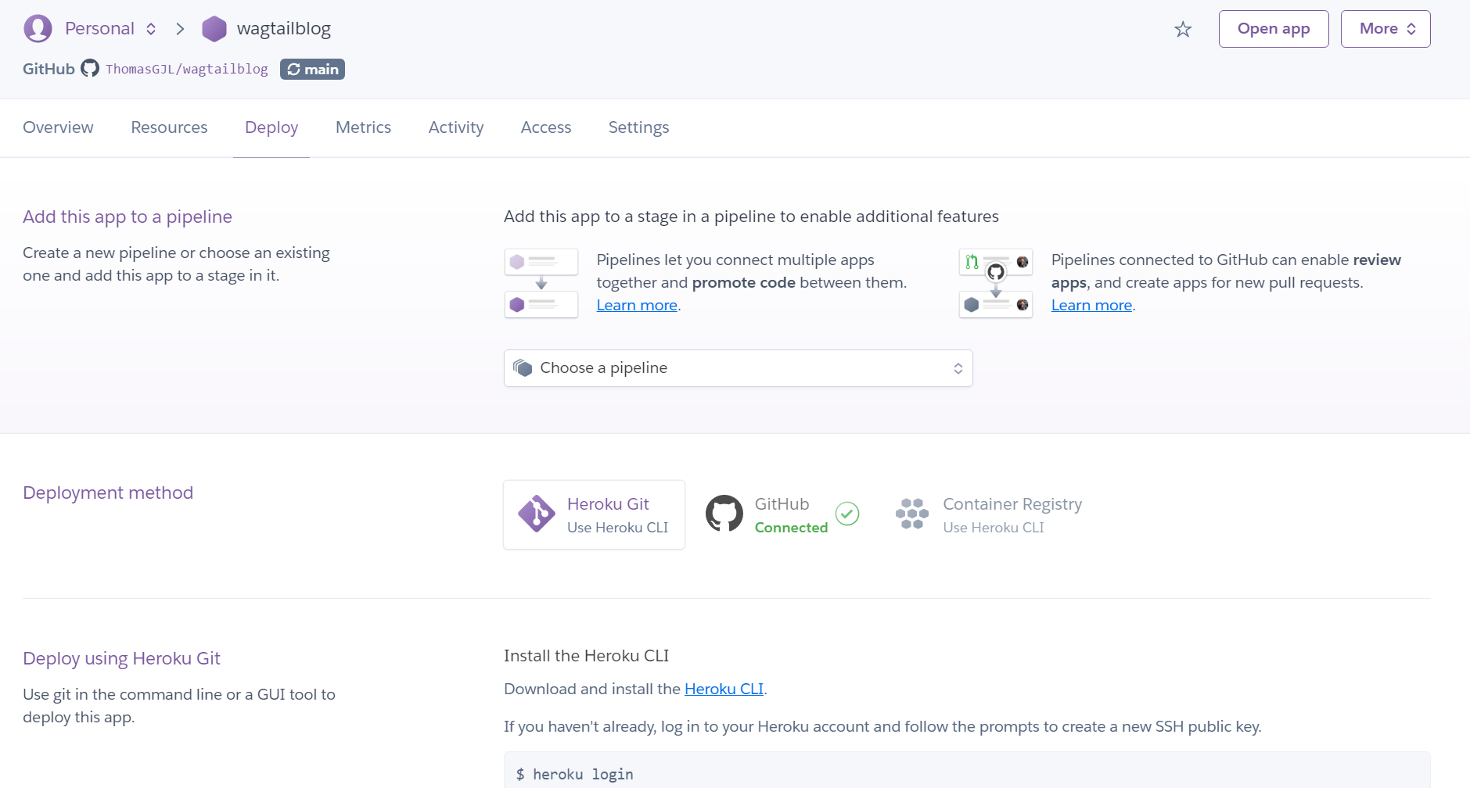Select the Deploy tab
The height and width of the screenshot is (788, 1470).
tap(271, 127)
